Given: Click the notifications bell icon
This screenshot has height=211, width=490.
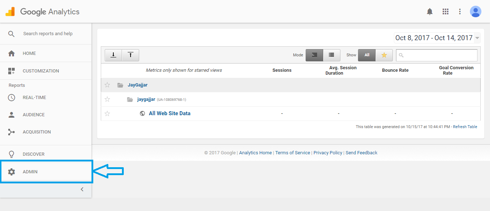Looking at the screenshot, I should point(430,11).
